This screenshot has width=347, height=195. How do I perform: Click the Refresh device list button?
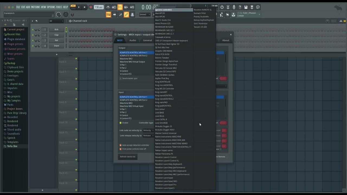(x=128, y=157)
